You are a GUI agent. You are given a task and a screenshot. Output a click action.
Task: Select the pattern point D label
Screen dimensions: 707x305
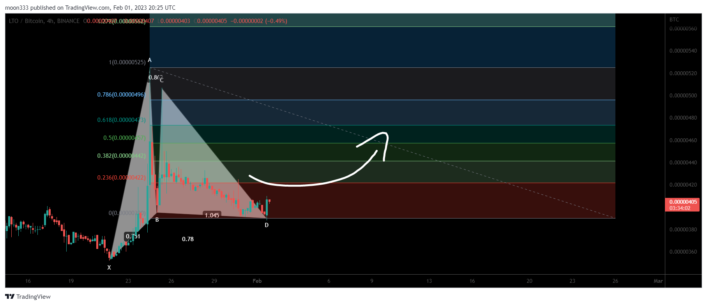tap(267, 225)
